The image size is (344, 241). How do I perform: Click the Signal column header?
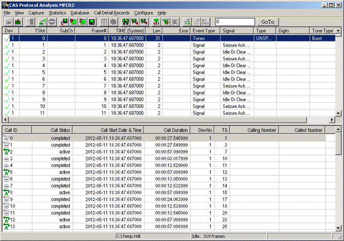(x=237, y=31)
